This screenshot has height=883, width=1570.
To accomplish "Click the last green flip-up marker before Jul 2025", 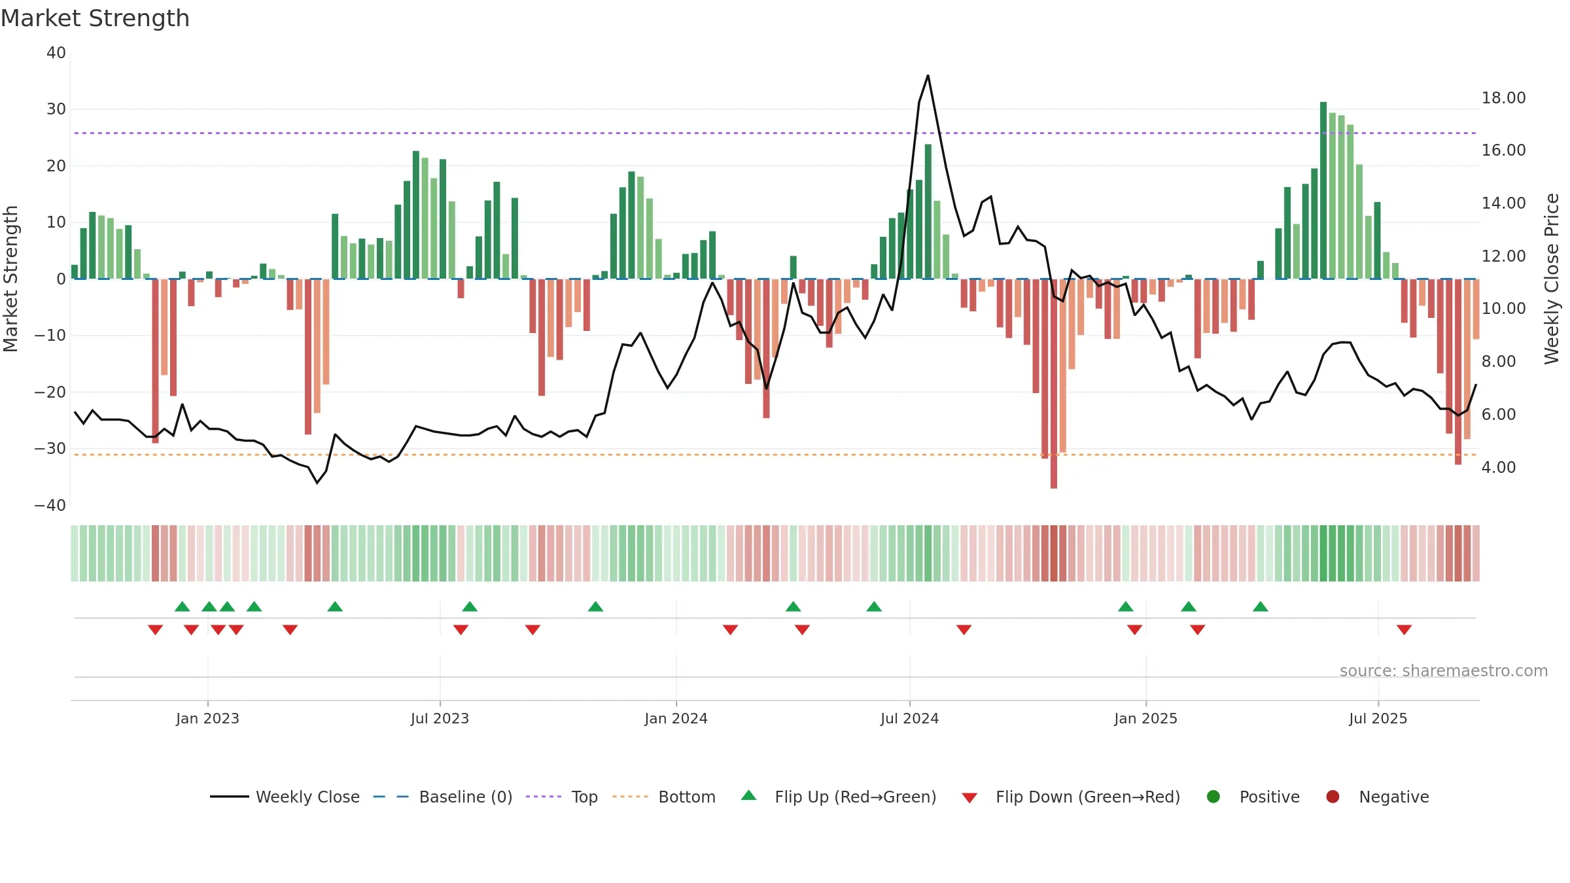I will coord(1261,606).
